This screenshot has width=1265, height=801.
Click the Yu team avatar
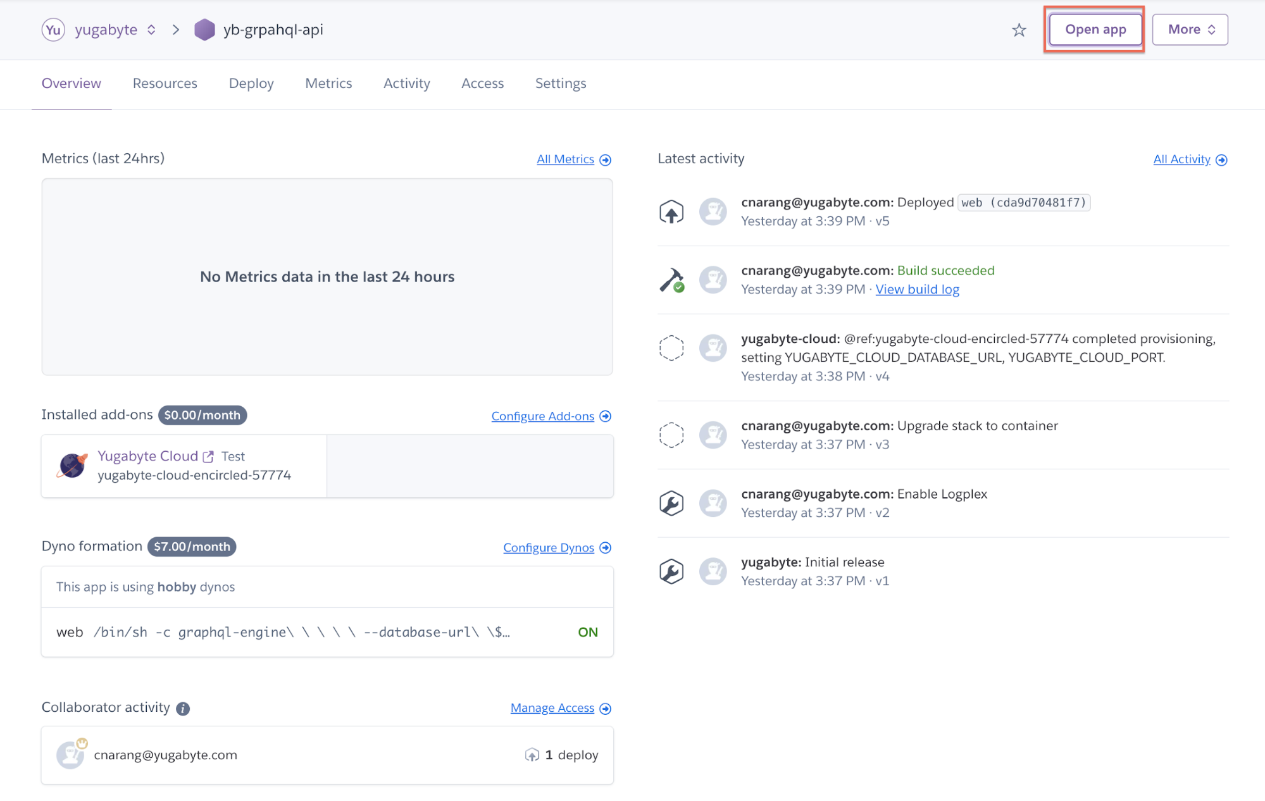(53, 30)
